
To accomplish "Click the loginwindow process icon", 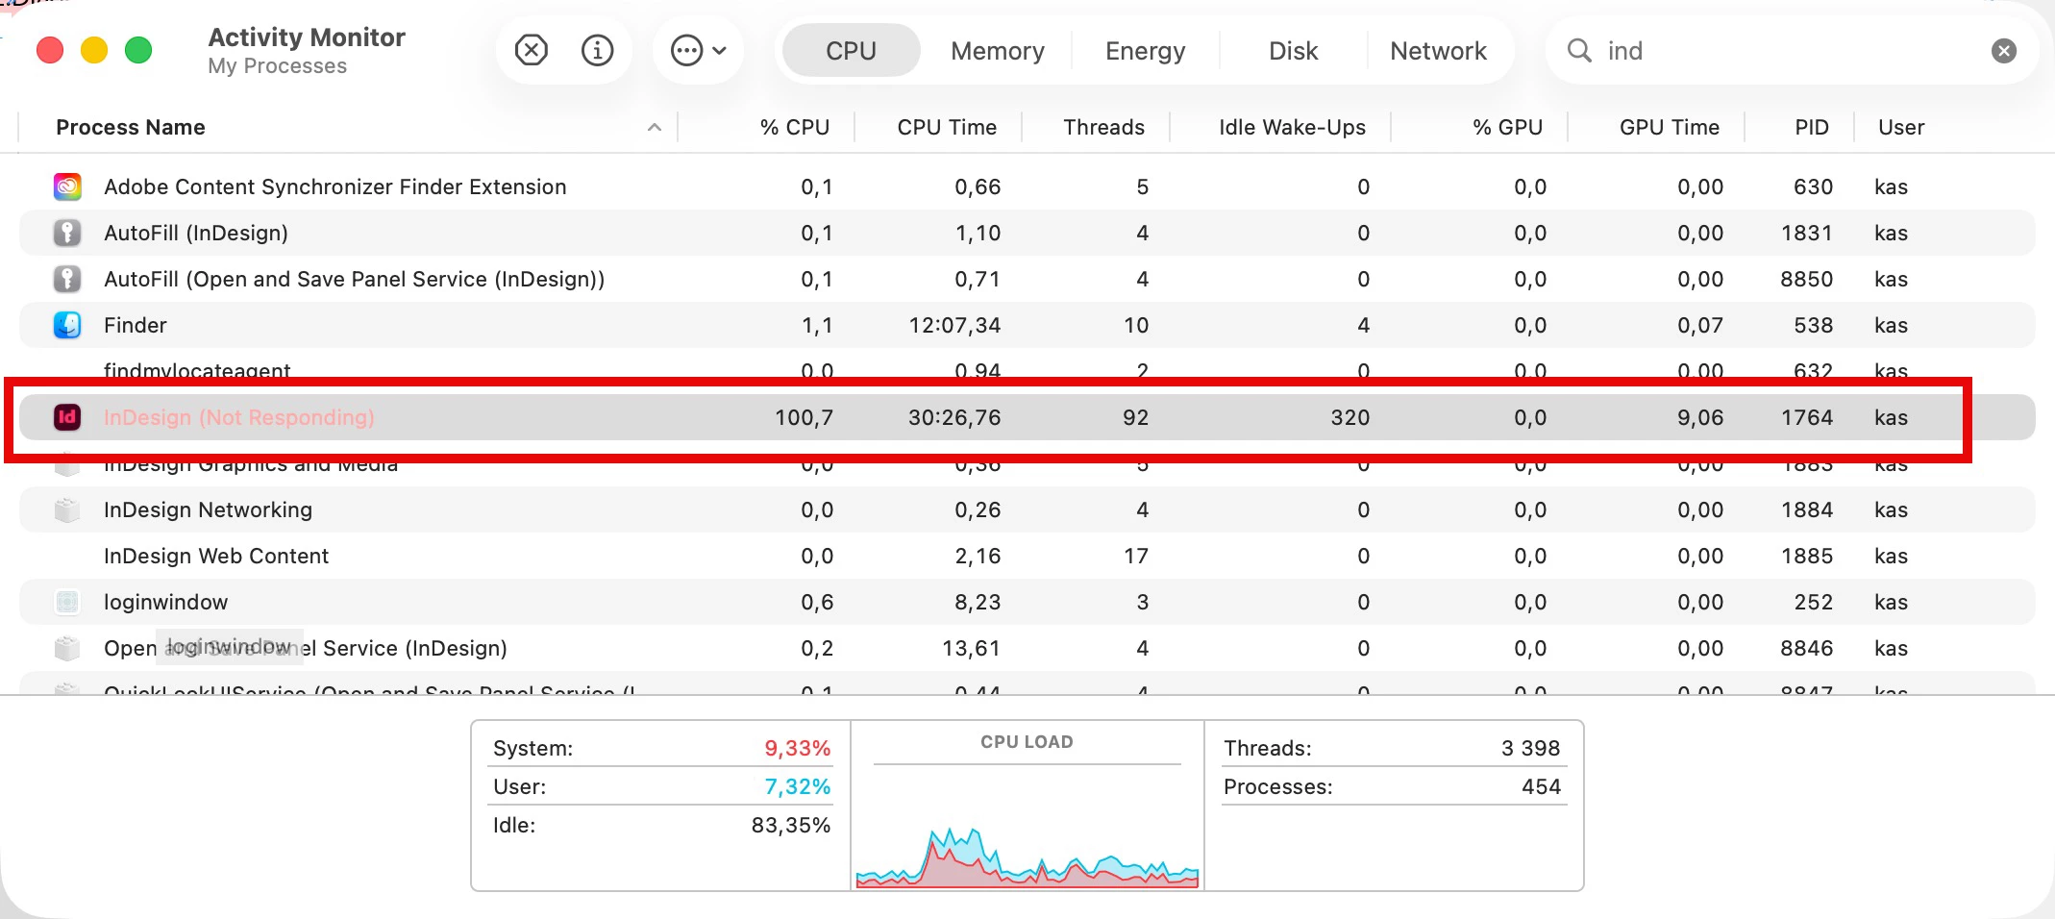I will [x=67, y=602].
